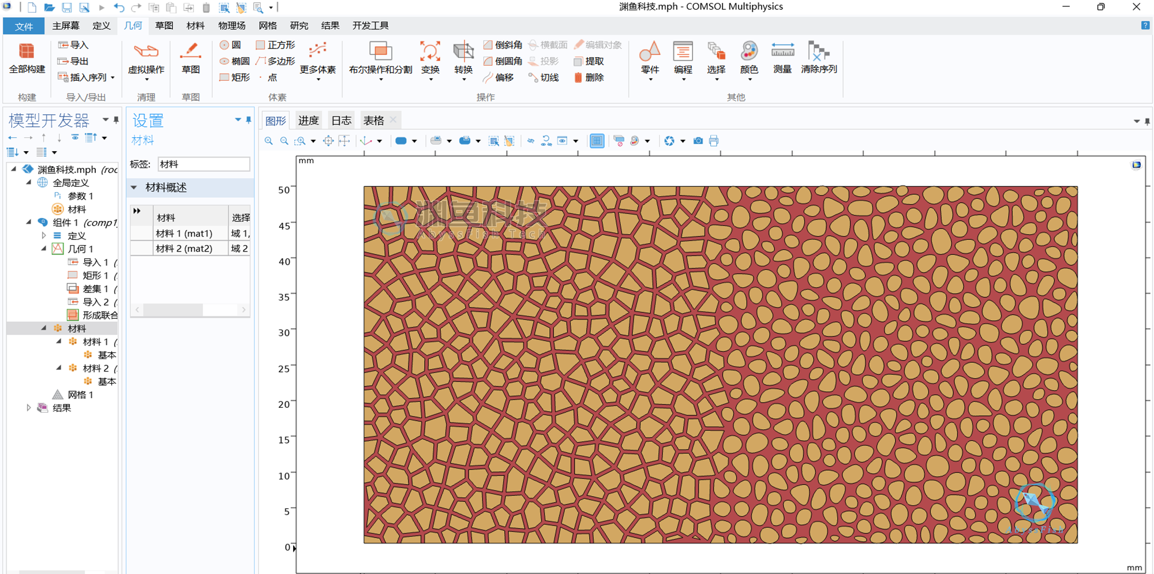This screenshot has height=574, width=1154.
Task: Switch to the Home (主屏幕) ribbon tab
Action: tap(66, 26)
